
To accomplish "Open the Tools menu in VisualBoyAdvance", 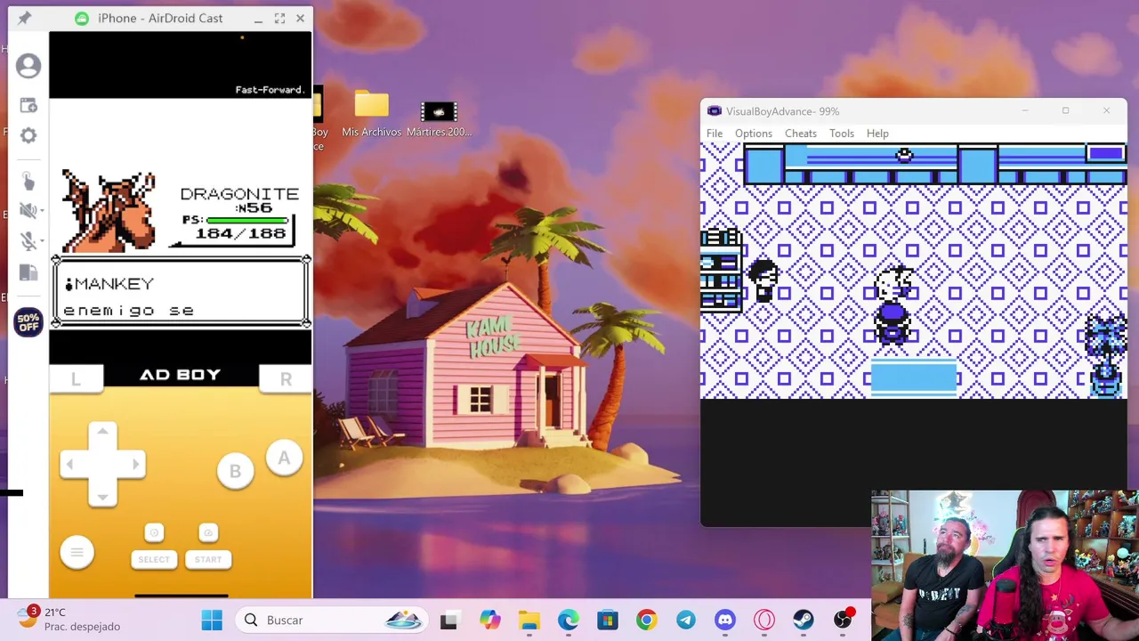I will pyautogui.click(x=841, y=134).
